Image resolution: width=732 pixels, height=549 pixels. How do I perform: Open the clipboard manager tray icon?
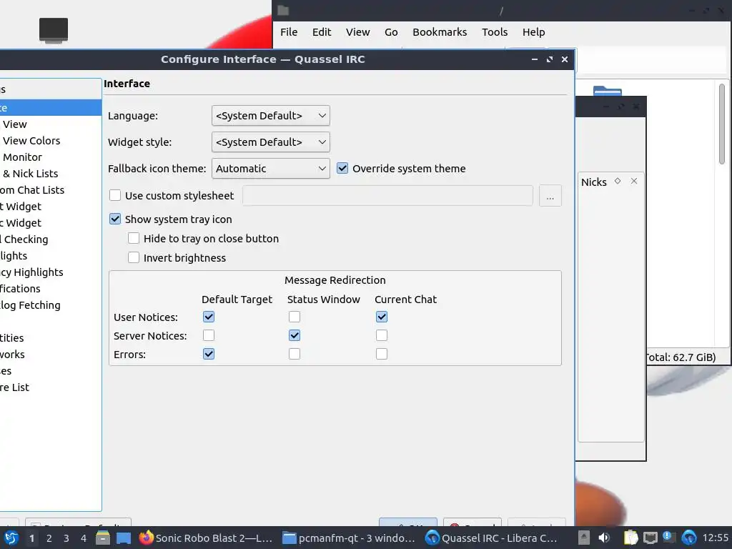(x=630, y=538)
